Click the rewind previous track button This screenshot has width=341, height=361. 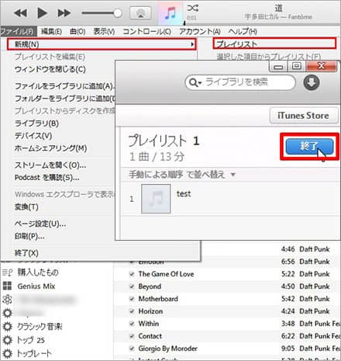[x=20, y=13]
